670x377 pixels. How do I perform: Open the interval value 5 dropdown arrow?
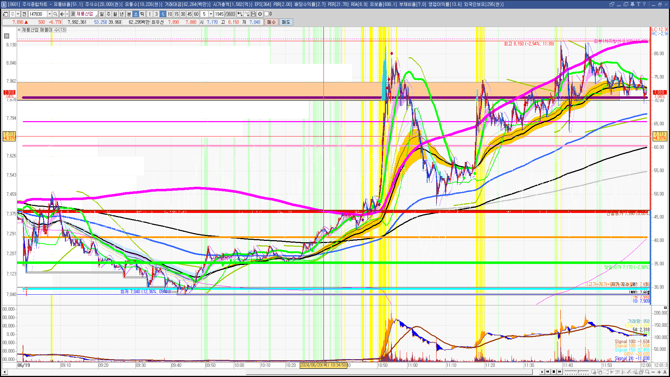coord(211,14)
